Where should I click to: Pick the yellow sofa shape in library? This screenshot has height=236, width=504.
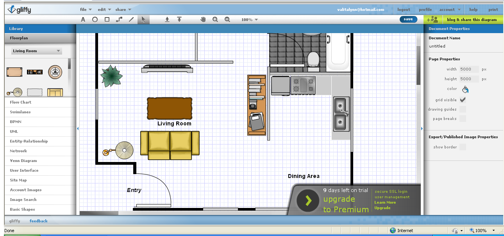point(55,92)
